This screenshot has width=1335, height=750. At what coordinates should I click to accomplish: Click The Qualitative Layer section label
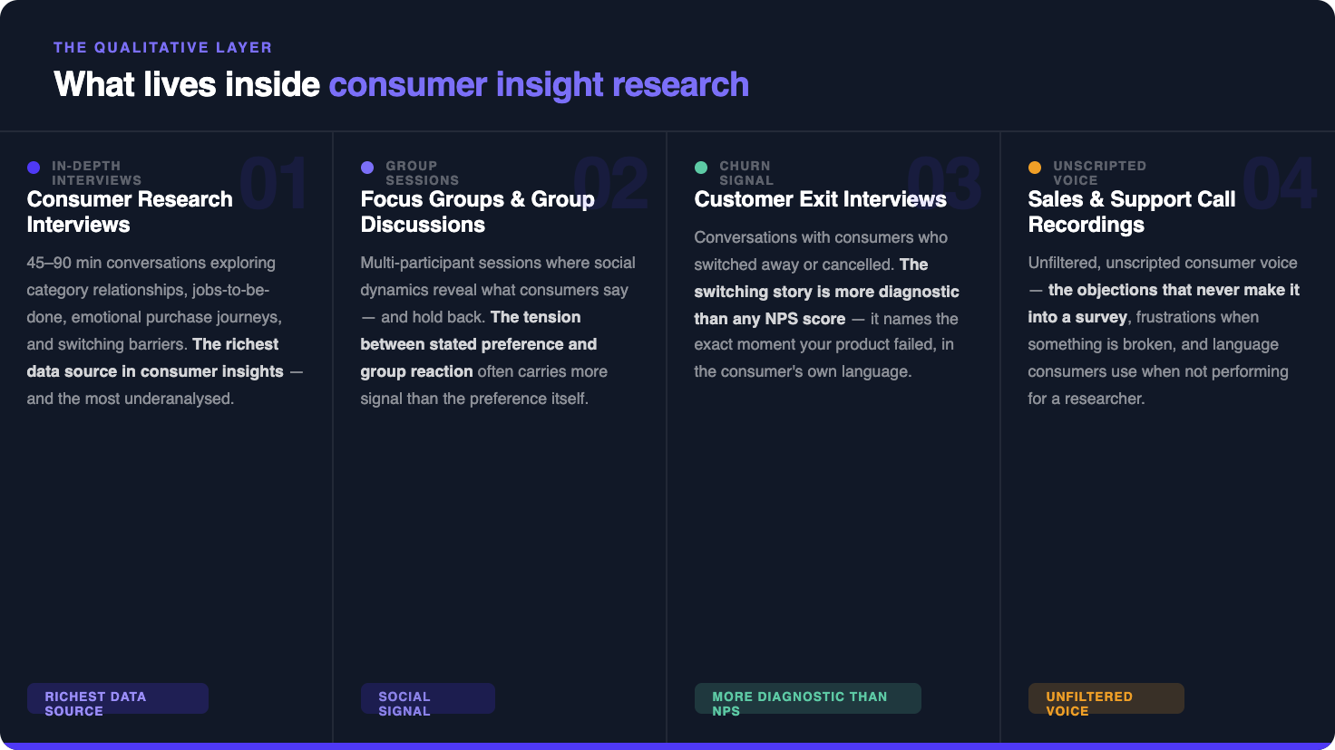pyautogui.click(x=162, y=47)
